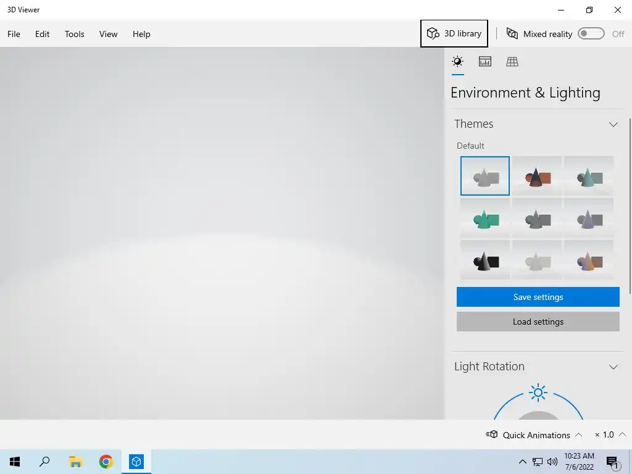The width and height of the screenshot is (632, 474).
Task: Select the purple-tinted cone theme
Action: 589,218
